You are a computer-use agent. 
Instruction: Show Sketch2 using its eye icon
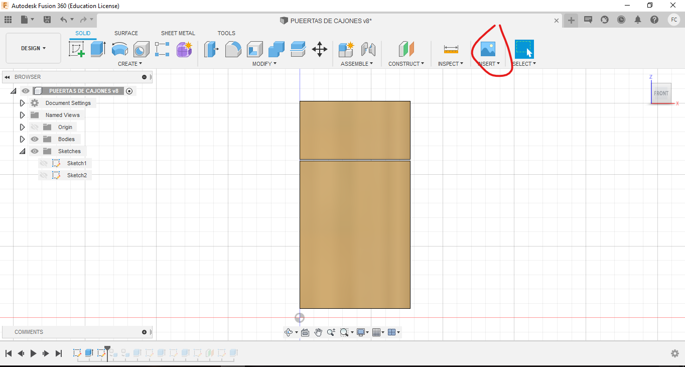tap(44, 175)
